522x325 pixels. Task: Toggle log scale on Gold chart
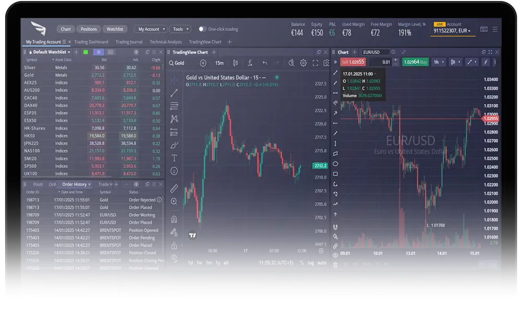coord(311,263)
